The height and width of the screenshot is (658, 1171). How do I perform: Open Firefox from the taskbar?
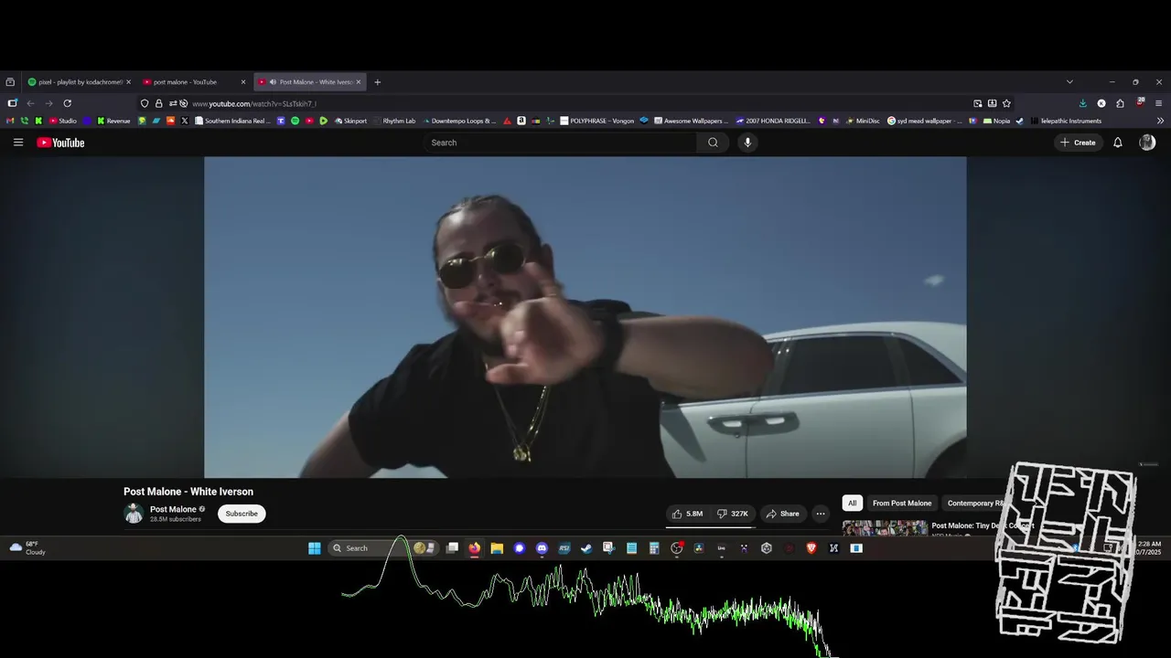[474, 548]
